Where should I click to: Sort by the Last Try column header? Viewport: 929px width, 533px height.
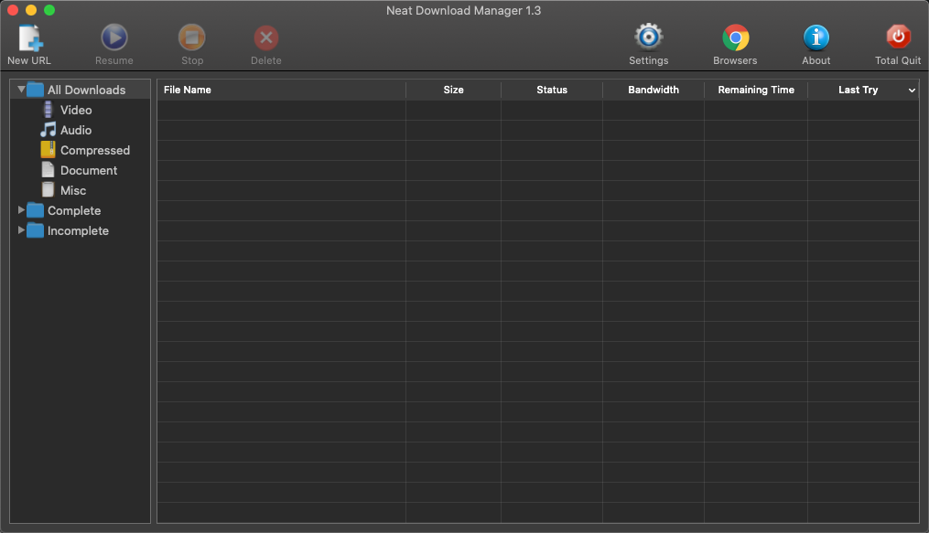[x=858, y=90]
